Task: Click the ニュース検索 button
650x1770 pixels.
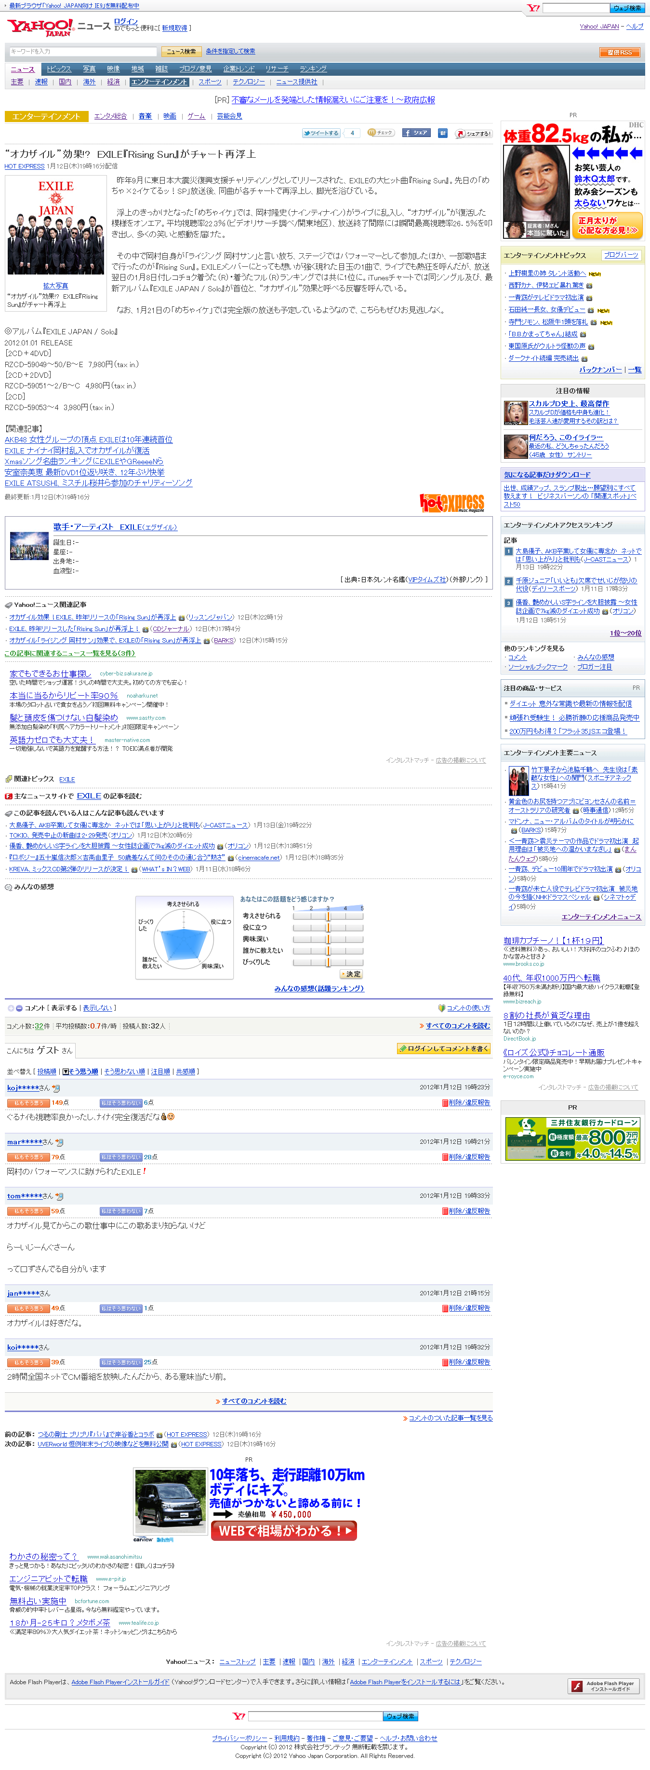Action: coord(181,52)
